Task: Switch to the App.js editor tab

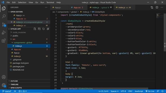Action: (x=58, y=7)
